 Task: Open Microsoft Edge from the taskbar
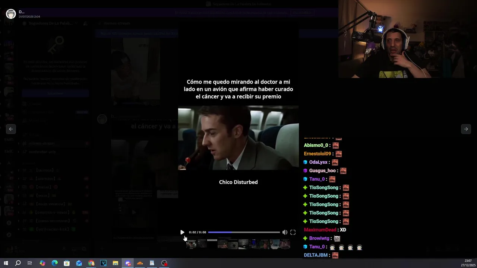tap(54, 263)
